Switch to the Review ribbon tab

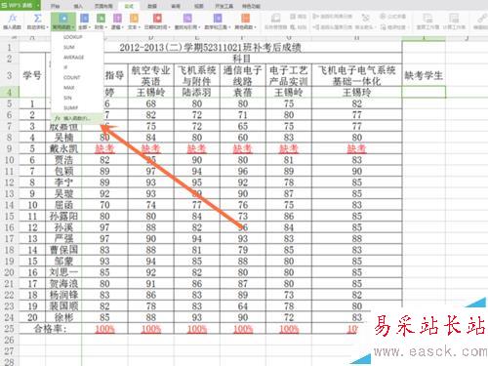[176, 6]
